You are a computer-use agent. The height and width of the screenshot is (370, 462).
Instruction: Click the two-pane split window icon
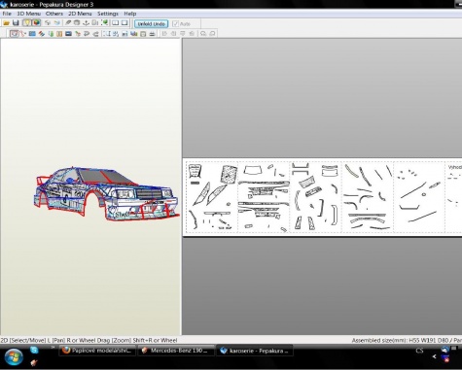pos(115,23)
